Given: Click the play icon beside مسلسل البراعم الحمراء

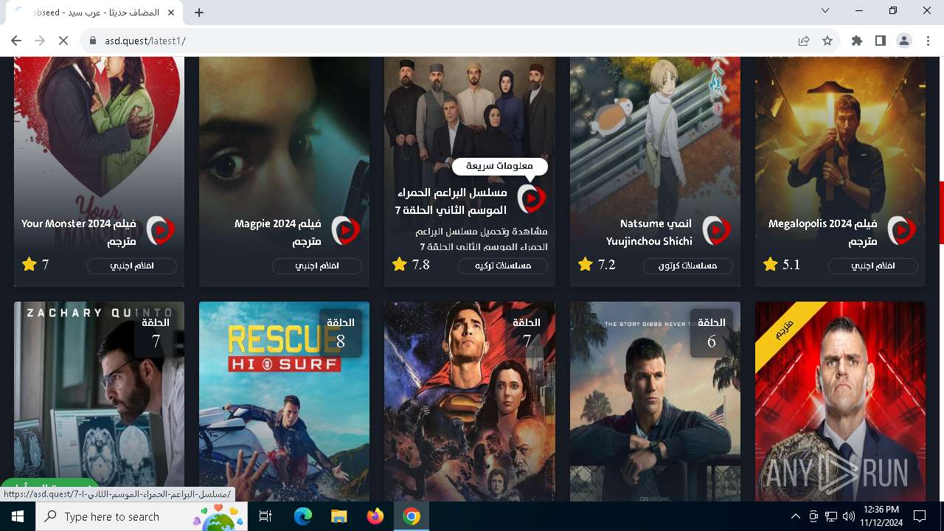Looking at the screenshot, I should [x=531, y=198].
